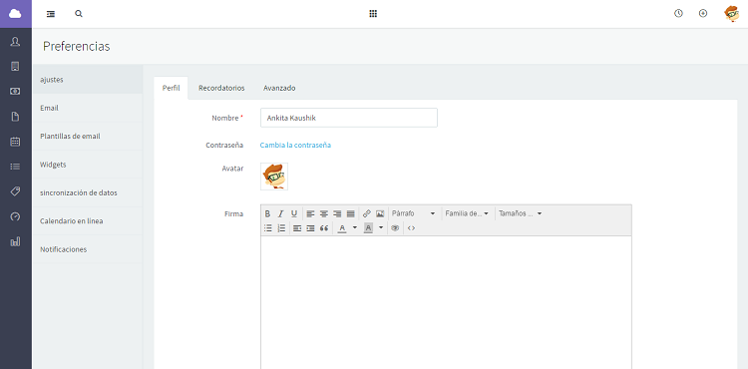Open Widgets preferences section

[x=88, y=165]
